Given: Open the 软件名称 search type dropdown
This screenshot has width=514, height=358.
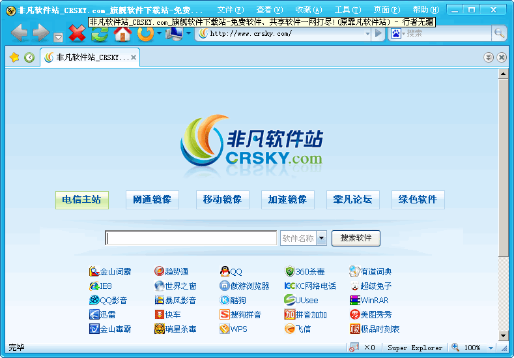Looking at the screenshot, I should (x=322, y=238).
